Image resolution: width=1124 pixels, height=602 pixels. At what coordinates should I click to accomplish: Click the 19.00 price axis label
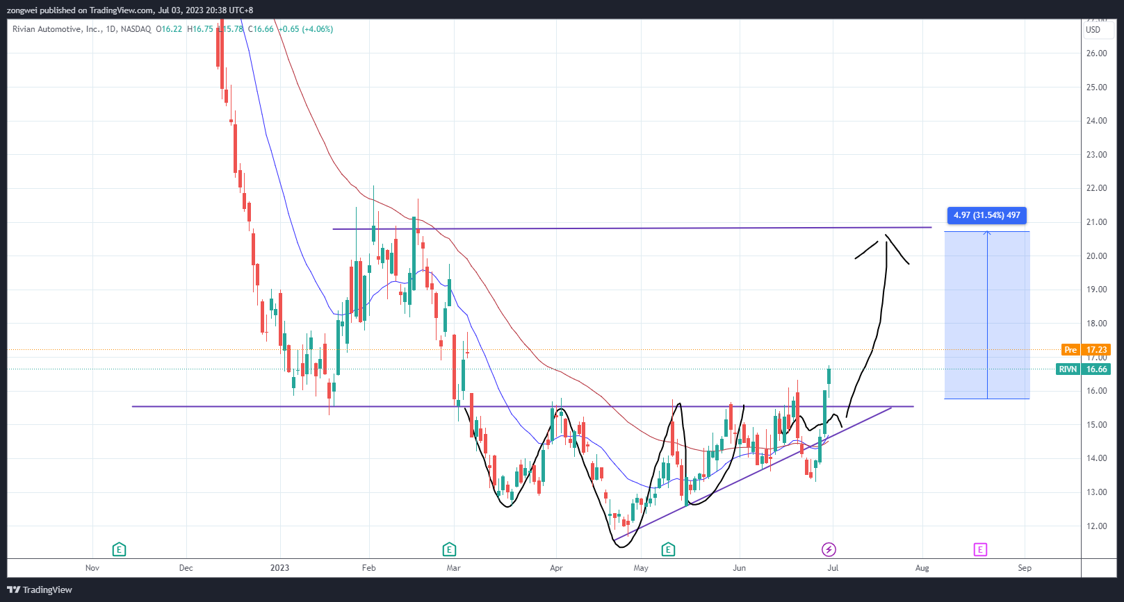point(1096,290)
